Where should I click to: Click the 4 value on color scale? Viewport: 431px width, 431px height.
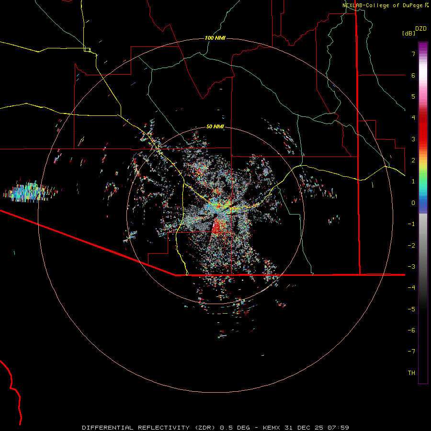coord(413,117)
